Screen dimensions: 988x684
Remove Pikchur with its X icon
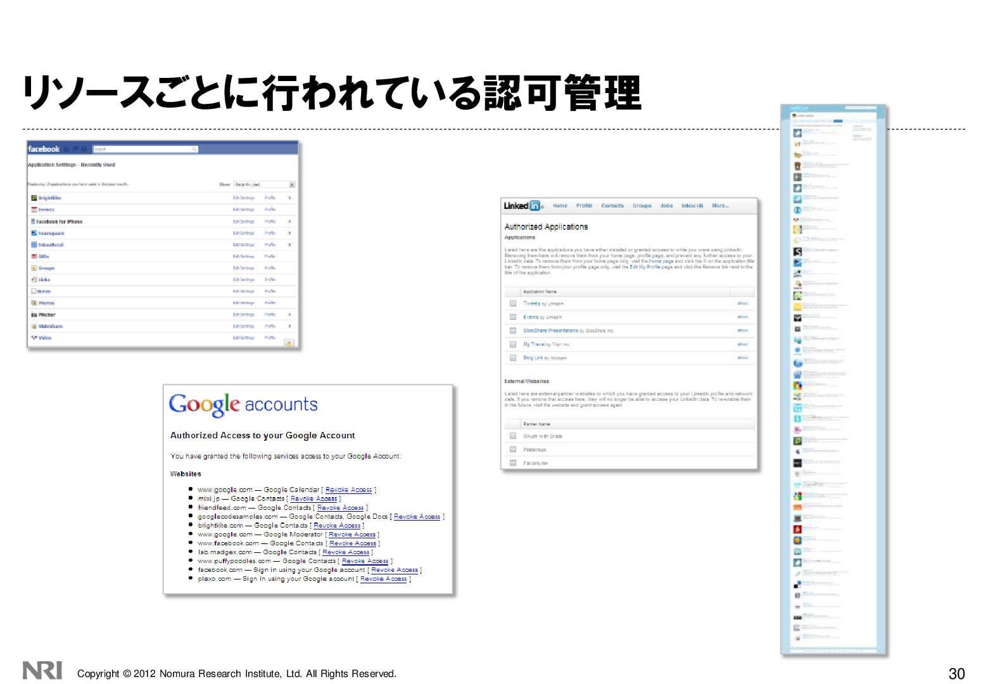pyautogui.click(x=289, y=315)
